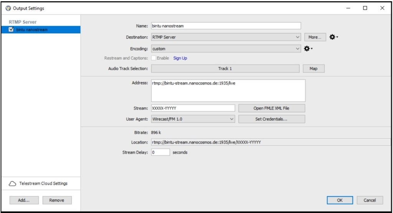Dismiss the dialog with the Cancel button
This screenshot has width=393, height=213.
[x=370, y=200]
